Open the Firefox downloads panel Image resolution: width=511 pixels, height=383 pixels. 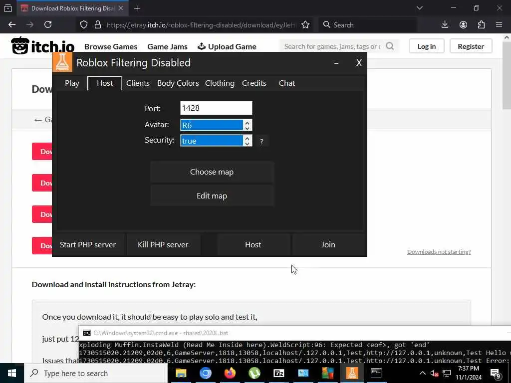[445, 25]
